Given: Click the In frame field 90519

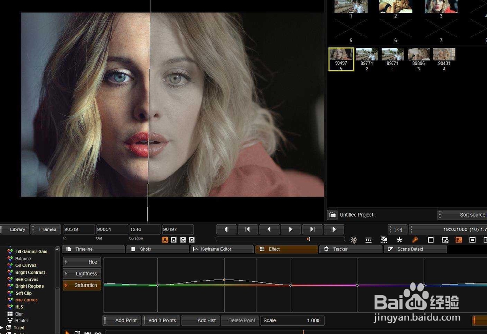Looking at the screenshot, I should [79, 229].
